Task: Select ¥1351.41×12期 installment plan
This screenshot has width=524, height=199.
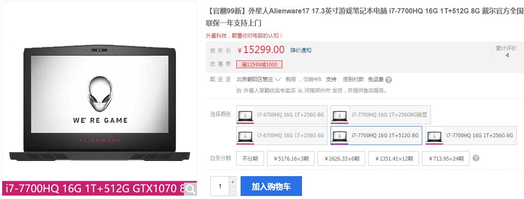Action: point(394,158)
